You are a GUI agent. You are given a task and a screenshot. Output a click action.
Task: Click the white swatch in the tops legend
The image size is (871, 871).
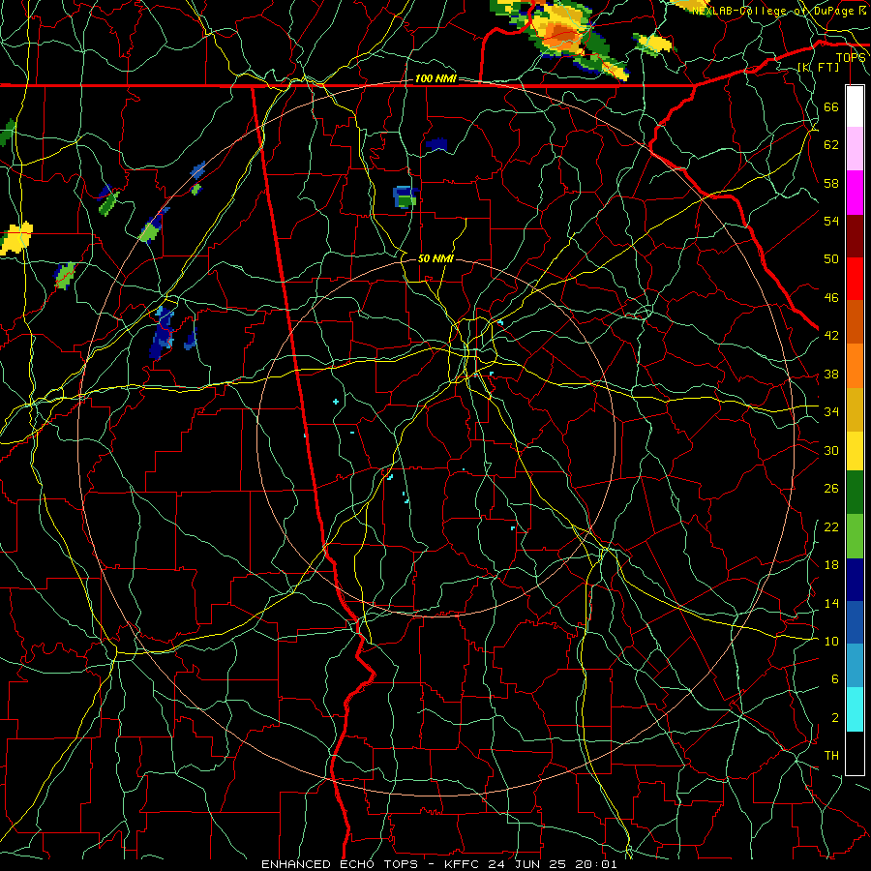click(855, 106)
